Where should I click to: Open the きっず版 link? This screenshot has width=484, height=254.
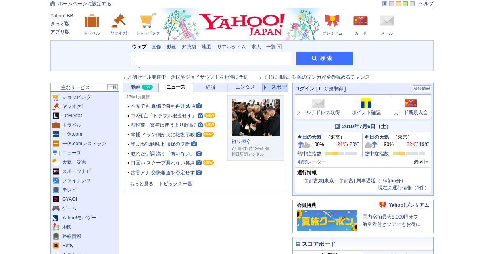click(x=60, y=24)
